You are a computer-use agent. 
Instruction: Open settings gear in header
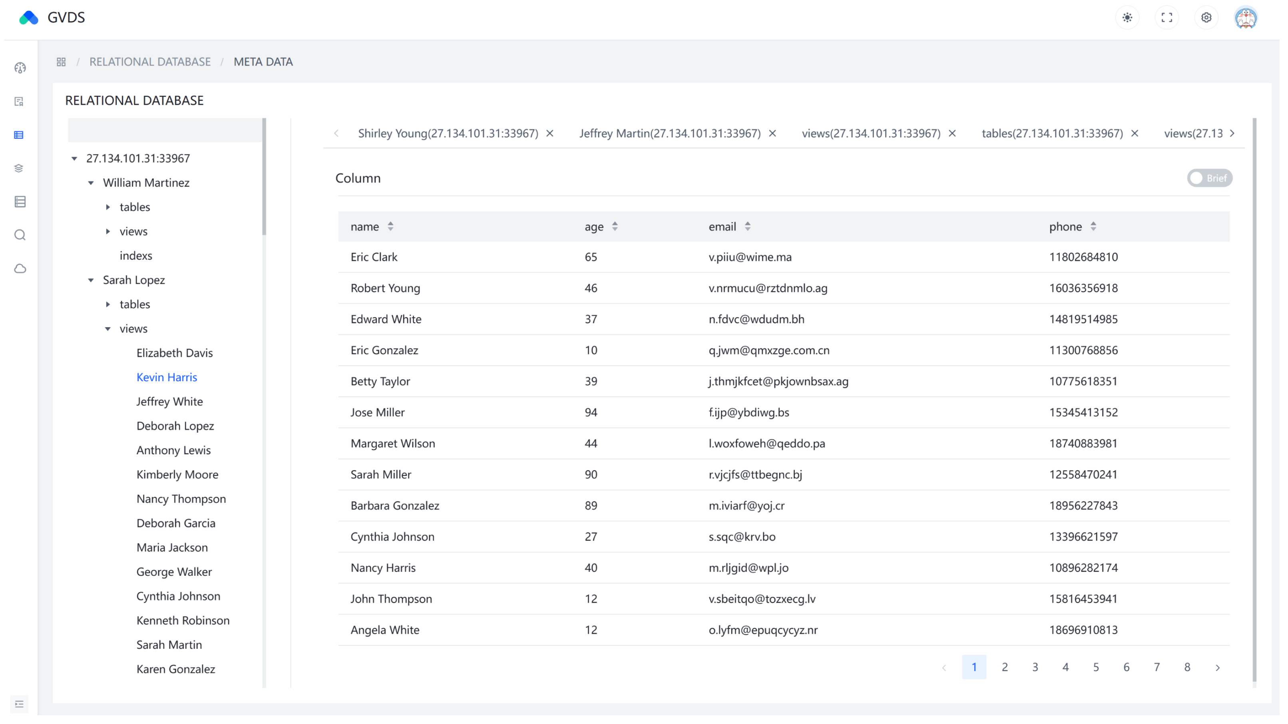(x=1206, y=18)
